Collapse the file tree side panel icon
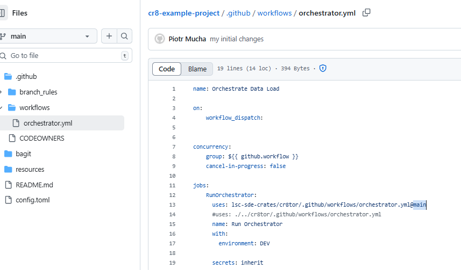Viewport: 461px width, 270px height. pyautogui.click(x=2, y=13)
